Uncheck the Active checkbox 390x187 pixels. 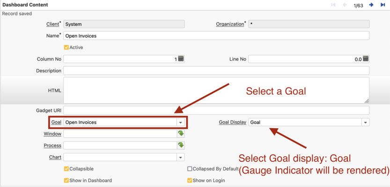(66, 48)
